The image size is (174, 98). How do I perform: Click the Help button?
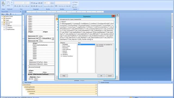click(64, 76)
